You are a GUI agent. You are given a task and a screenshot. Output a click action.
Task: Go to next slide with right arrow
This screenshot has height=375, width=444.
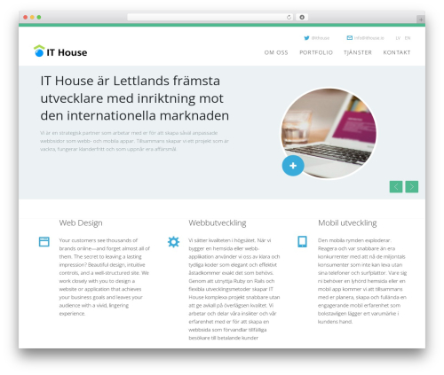click(412, 187)
